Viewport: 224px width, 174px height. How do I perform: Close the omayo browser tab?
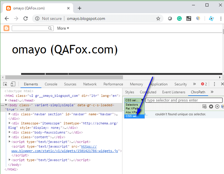click(x=68, y=8)
